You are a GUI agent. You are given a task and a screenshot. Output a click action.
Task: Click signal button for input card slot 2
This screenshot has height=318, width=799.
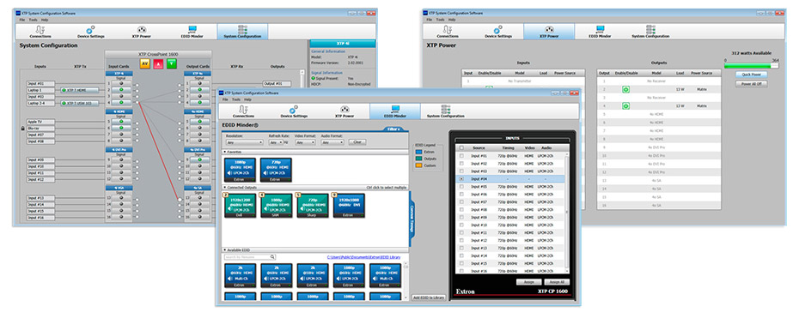[x=121, y=89]
